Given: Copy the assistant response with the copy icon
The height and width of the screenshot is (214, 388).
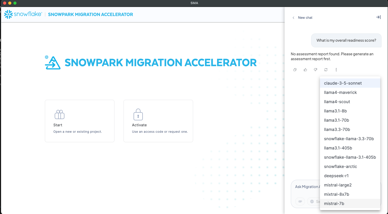Looking at the screenshot, I should click(x=295, y=70).
